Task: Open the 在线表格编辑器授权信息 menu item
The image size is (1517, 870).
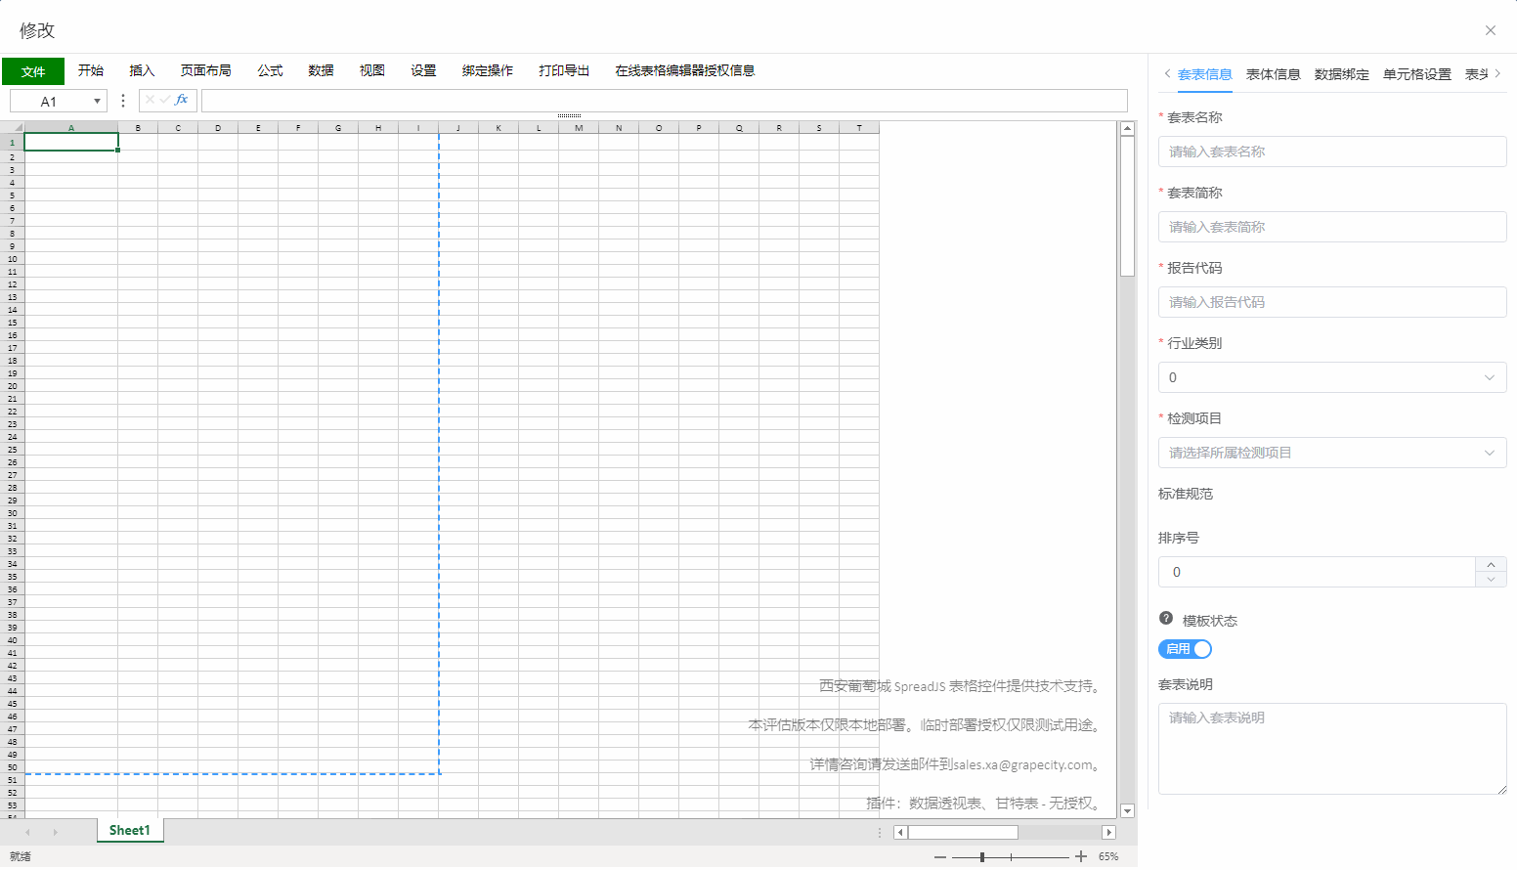Action: coord(684,70)
